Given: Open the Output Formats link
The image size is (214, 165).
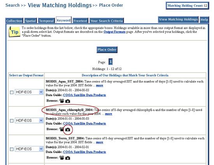Looking at the screenshot, I should click(114, 32).
